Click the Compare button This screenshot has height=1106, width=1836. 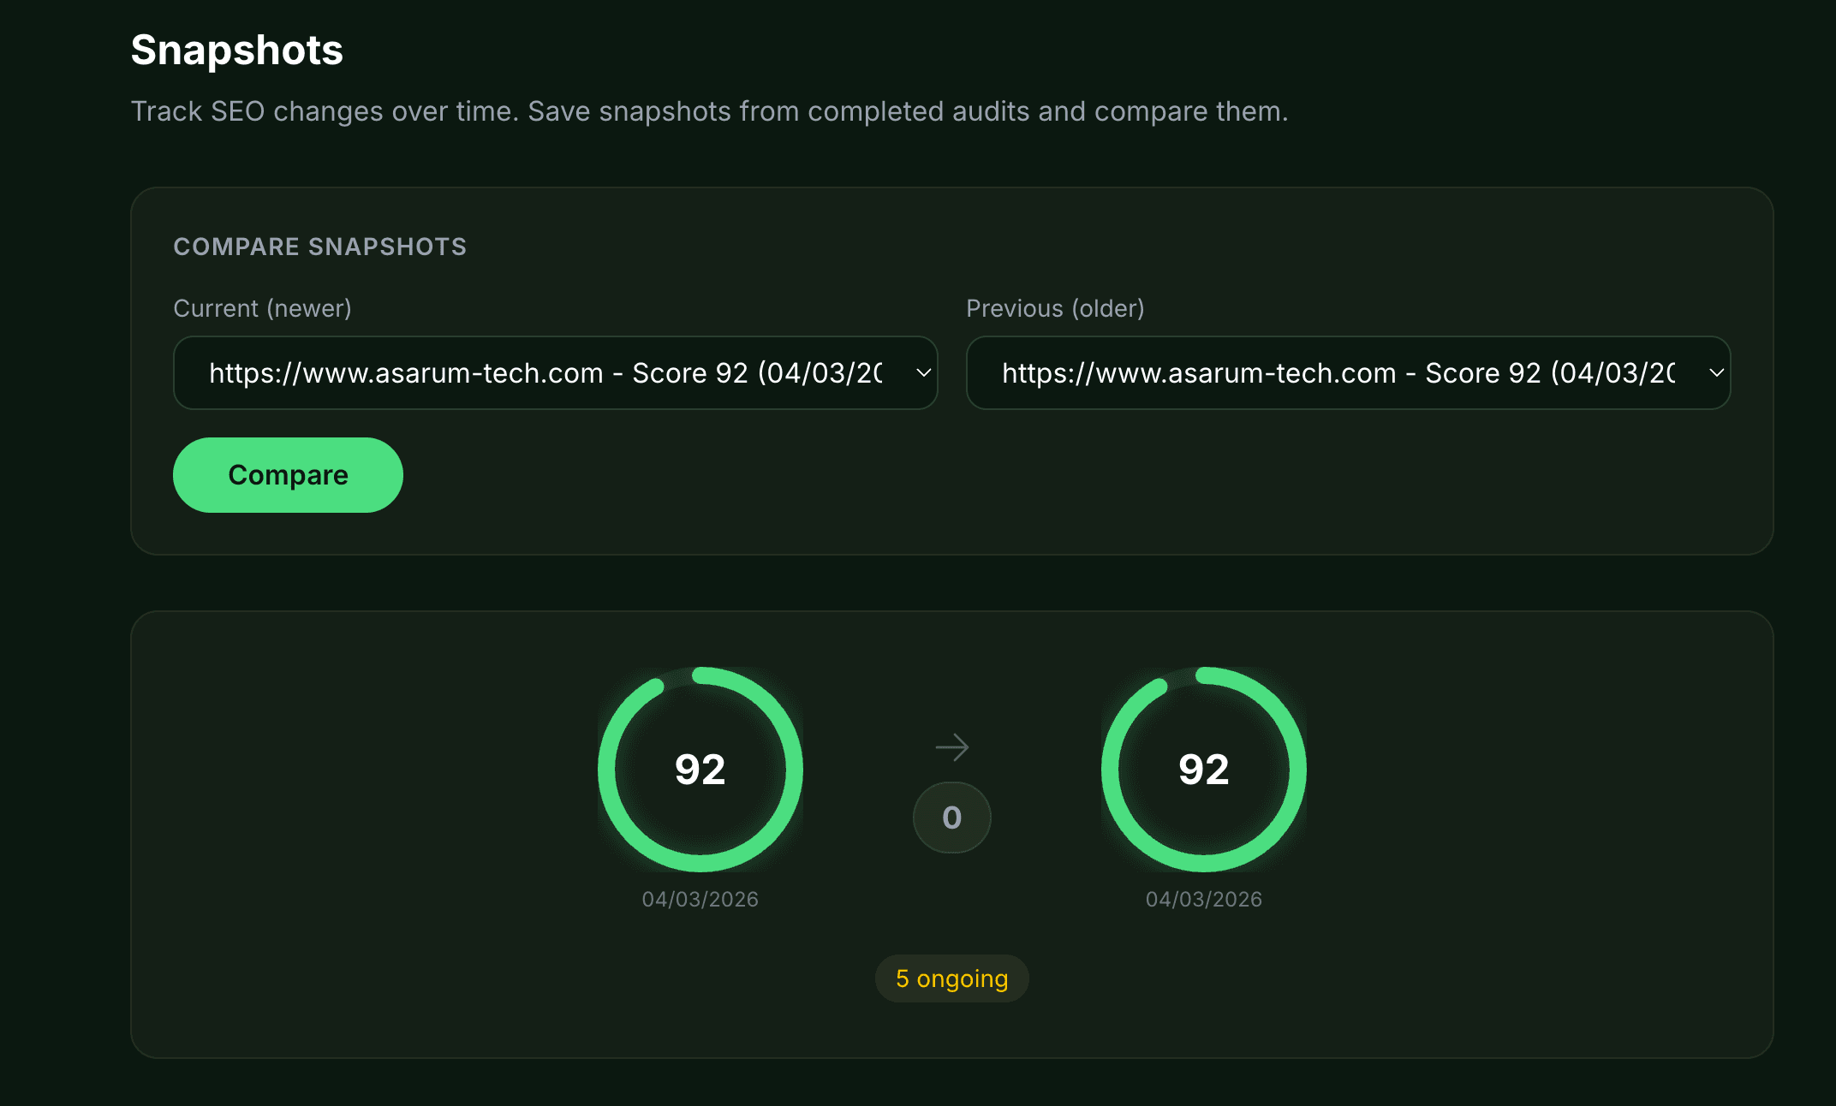(x=288, y=474)
